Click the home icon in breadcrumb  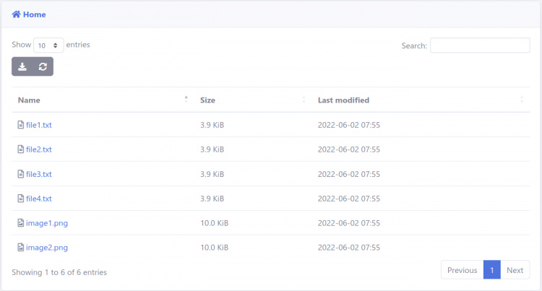(x=16, y=14)
